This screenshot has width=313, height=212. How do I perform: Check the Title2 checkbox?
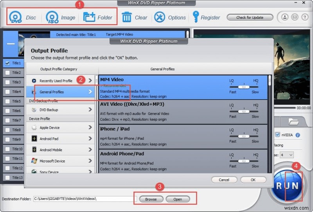7,73
